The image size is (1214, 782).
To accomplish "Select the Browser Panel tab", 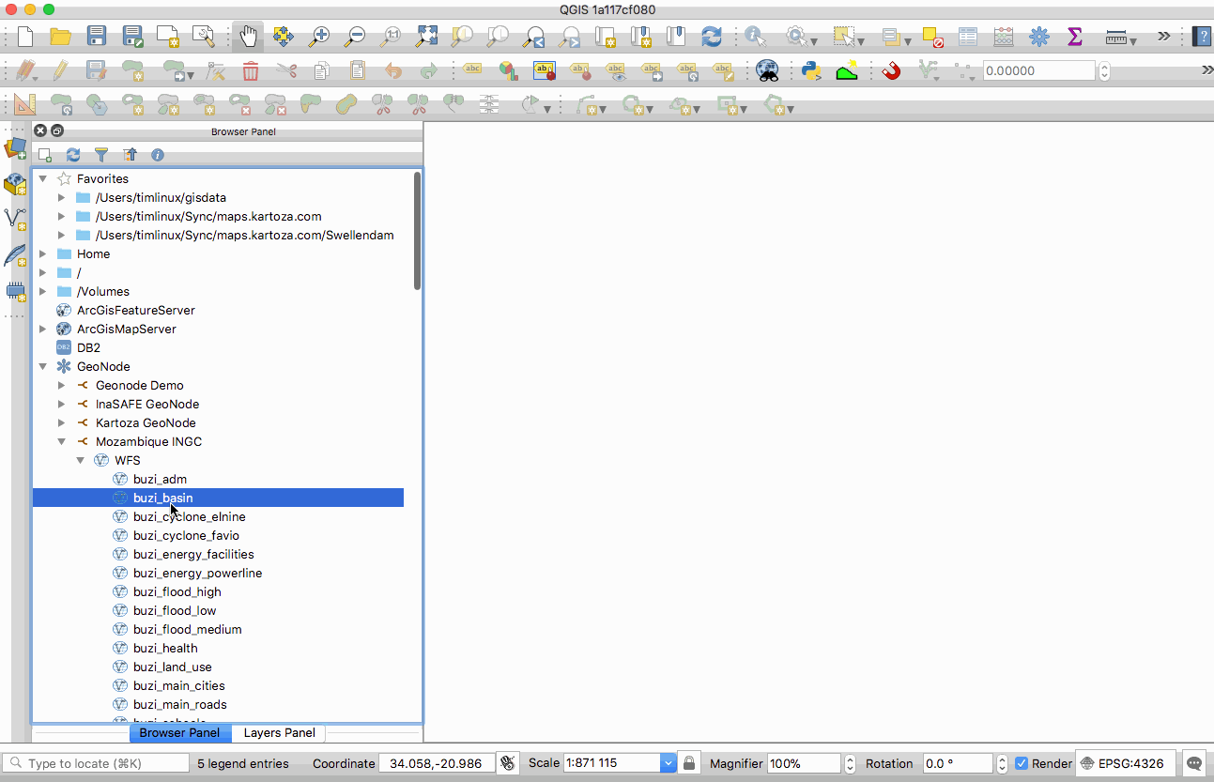I will click(179, 733).
